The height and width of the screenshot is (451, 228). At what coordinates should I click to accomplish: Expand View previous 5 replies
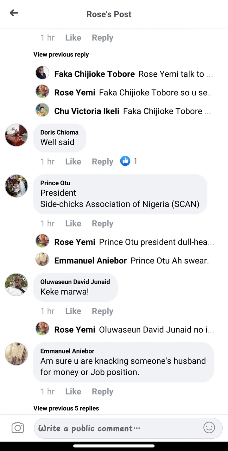tap(66, 408)
